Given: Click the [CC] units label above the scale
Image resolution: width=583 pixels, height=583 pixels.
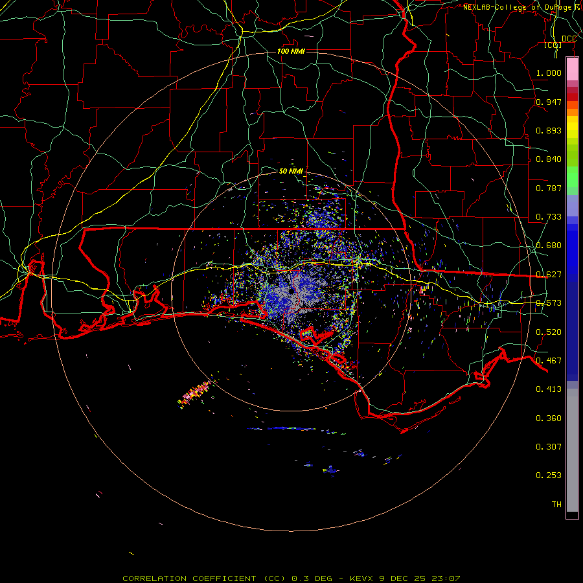Looking at the screenshot, I should click(553, 45).
